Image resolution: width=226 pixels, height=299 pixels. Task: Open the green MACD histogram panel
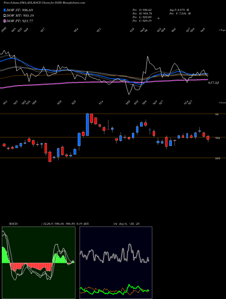click(38, 263)
